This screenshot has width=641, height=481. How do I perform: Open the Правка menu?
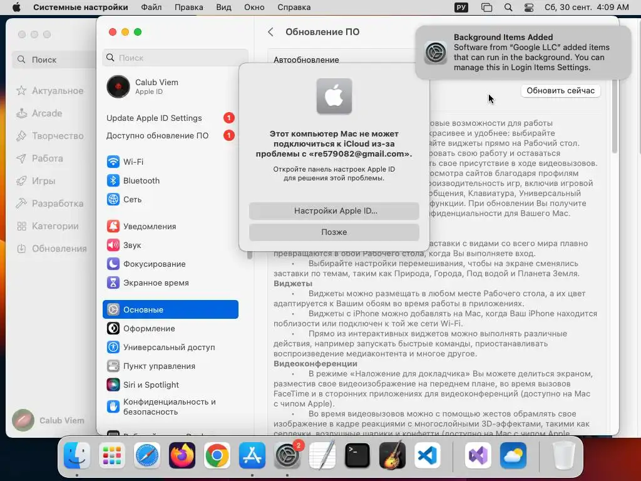tap(188, 8)
